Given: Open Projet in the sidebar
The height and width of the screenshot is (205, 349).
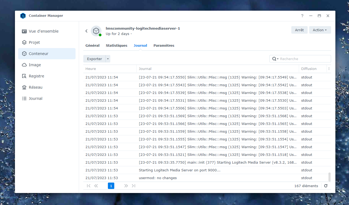Looking at the screenshot, I should 47,42.
